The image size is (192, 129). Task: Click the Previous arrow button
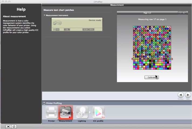coord(181,95)
